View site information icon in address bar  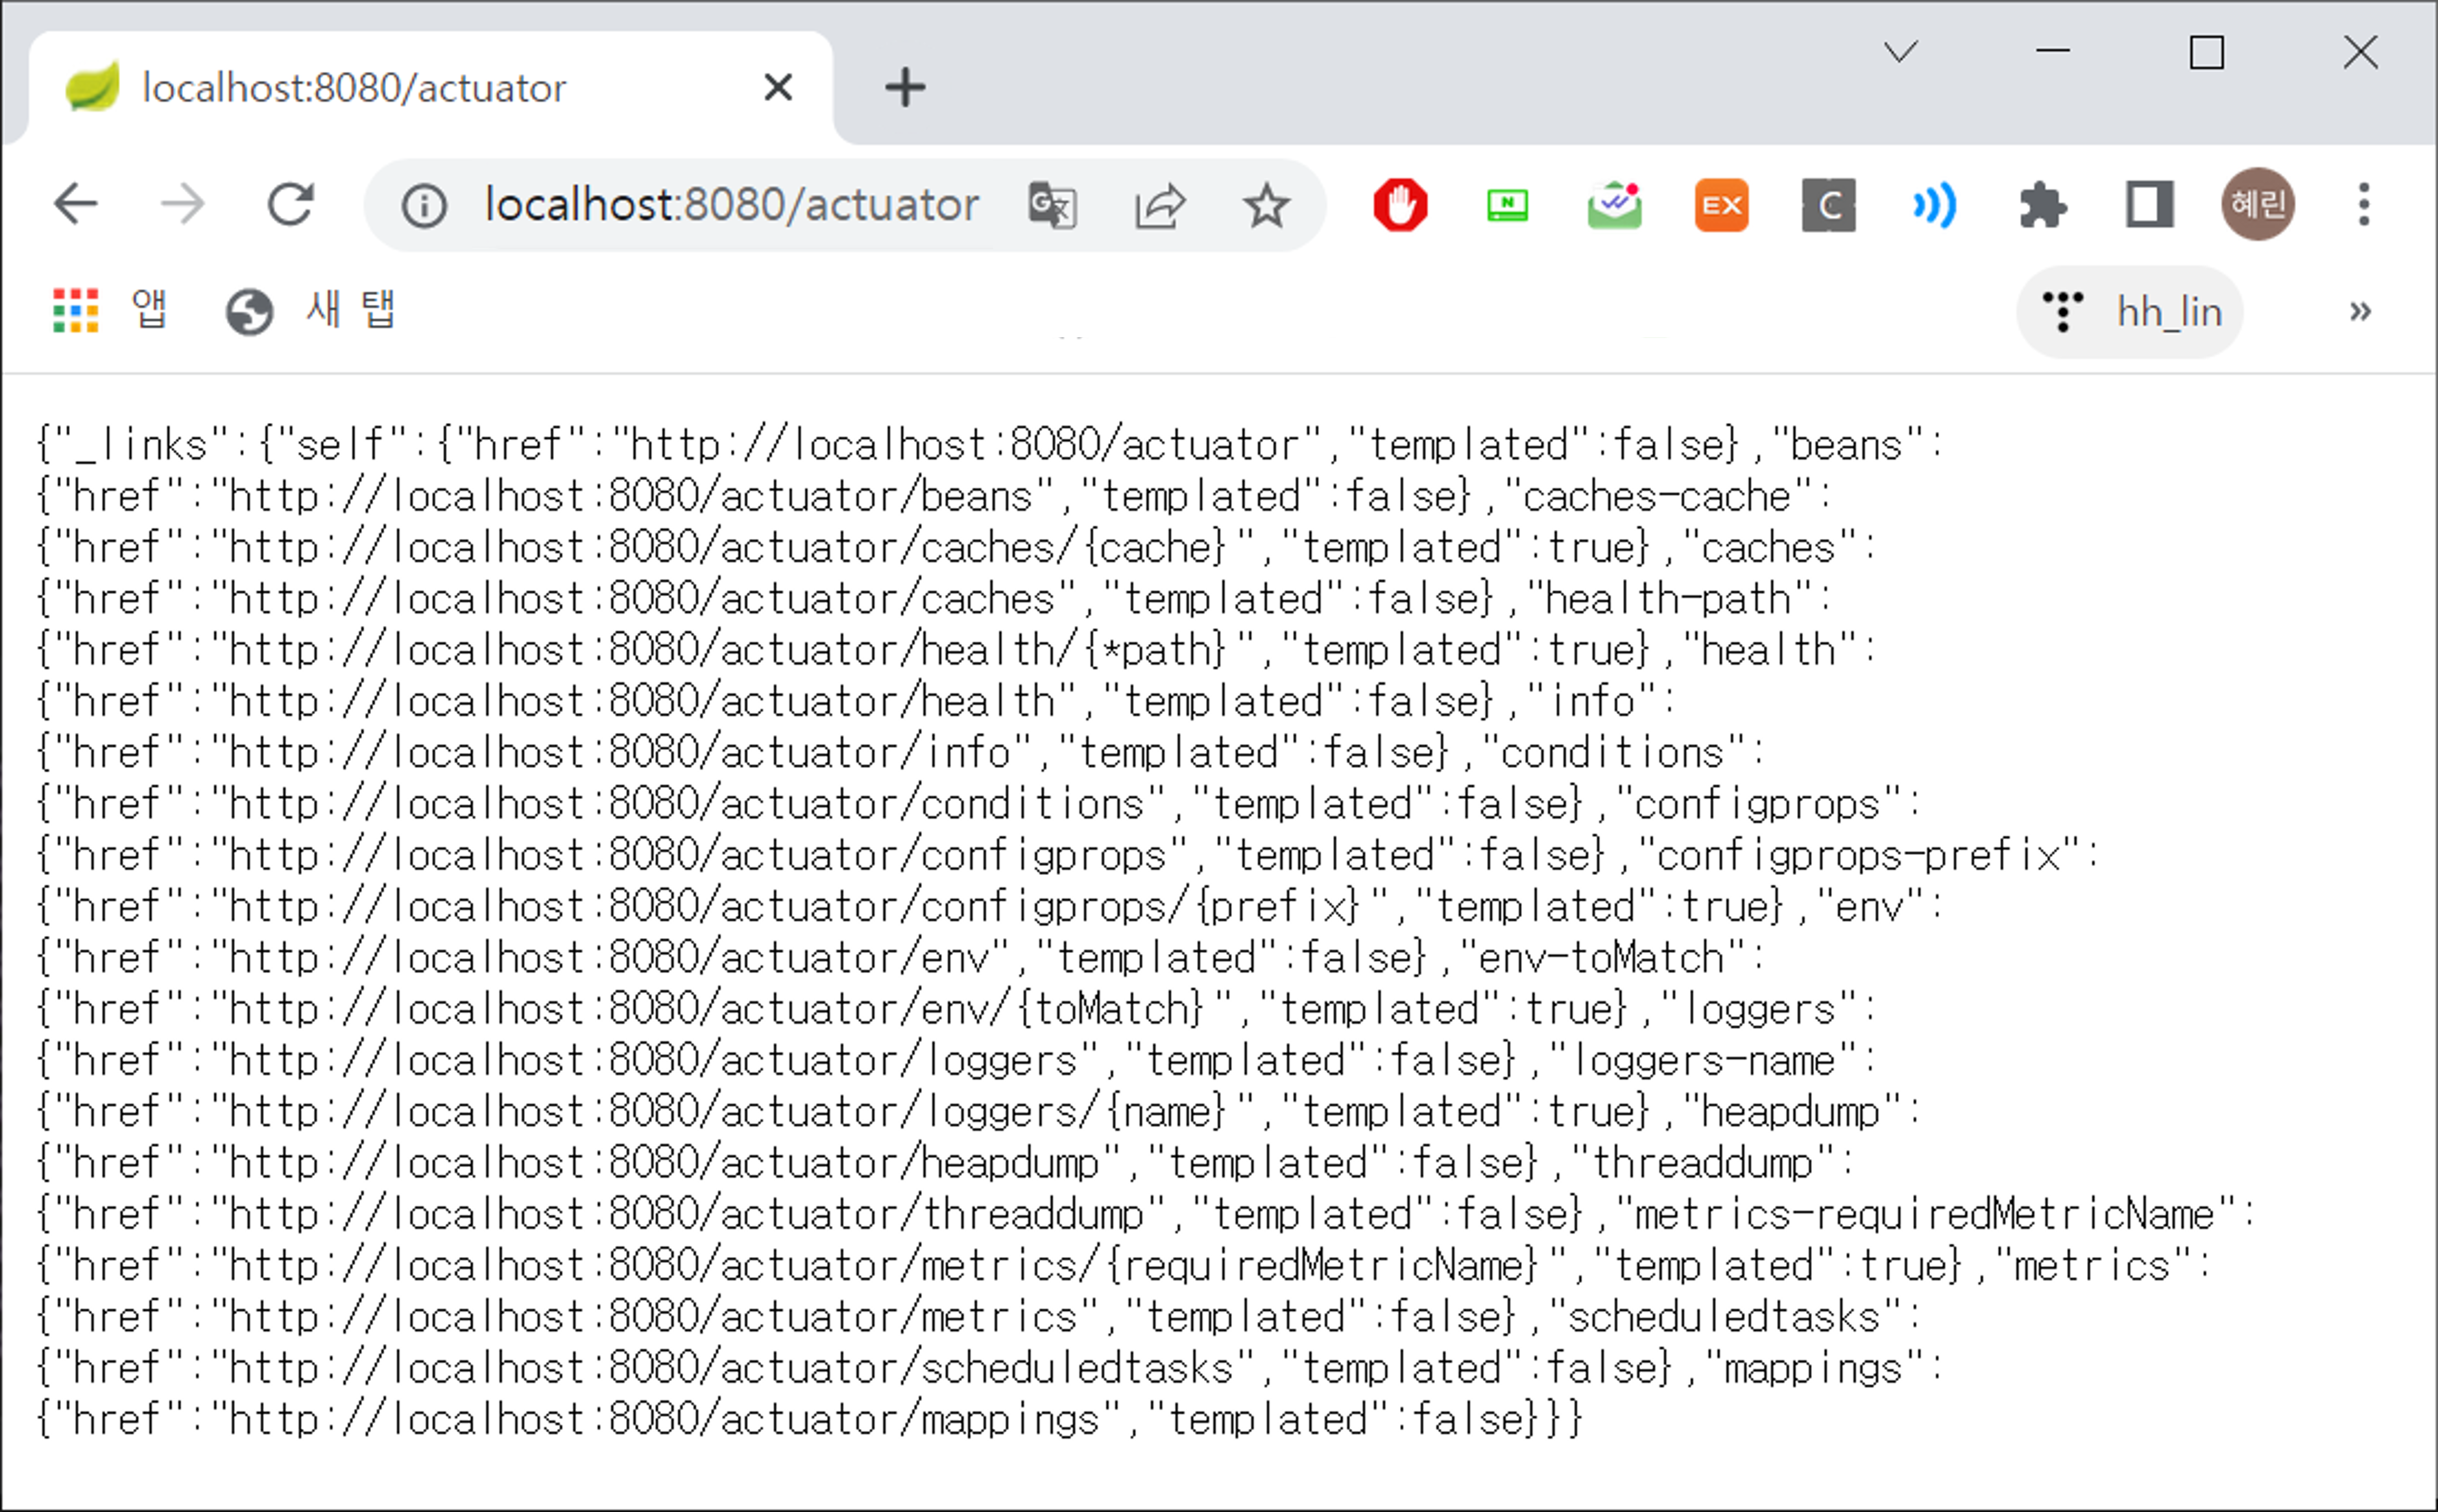tap(424, 207)
